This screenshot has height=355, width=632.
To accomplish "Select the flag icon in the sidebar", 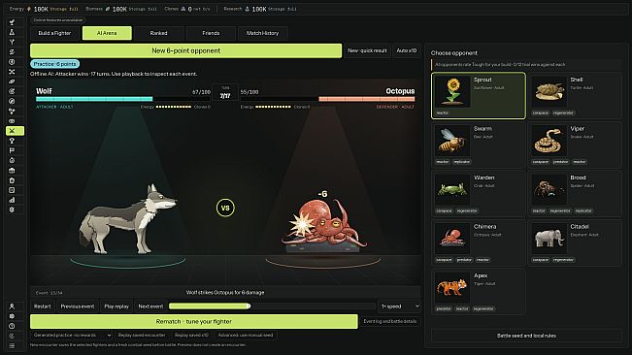I will tap(12, 150).
